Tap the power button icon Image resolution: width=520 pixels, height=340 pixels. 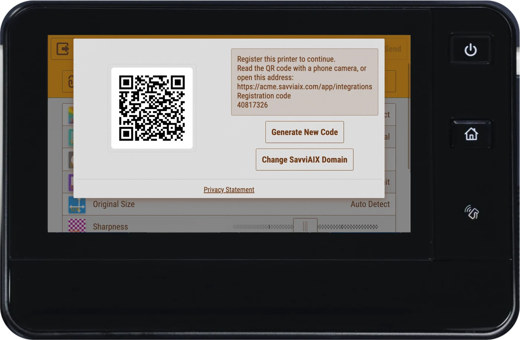point(471,50)
